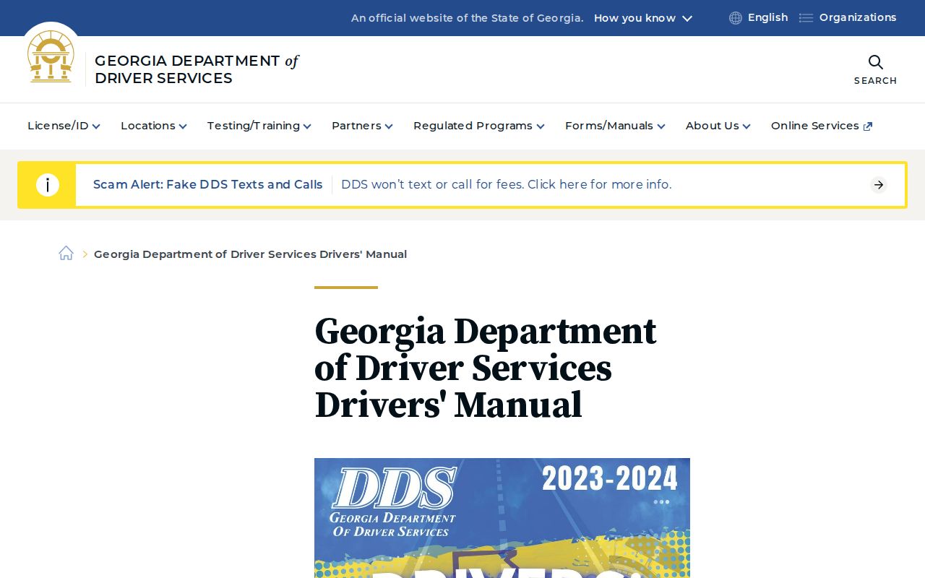Screen dimensions: 925x578
Task: Open the search magnifier icon
Action: tap(875, 62)
